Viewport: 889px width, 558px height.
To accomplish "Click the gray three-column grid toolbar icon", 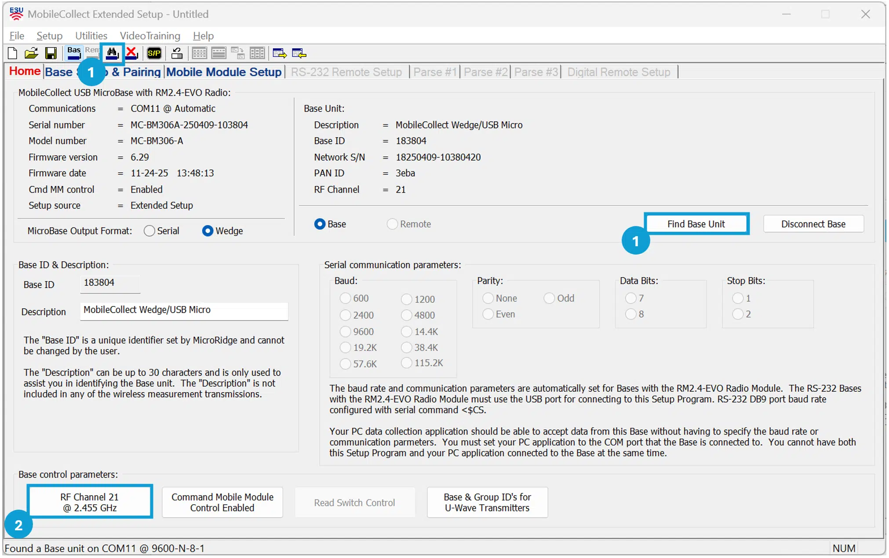I will pyautogui.click(x=257, y=54).
